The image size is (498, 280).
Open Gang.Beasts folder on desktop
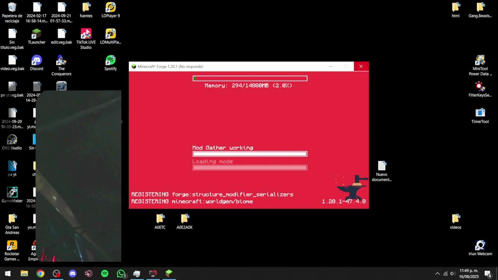click(480, 10)
